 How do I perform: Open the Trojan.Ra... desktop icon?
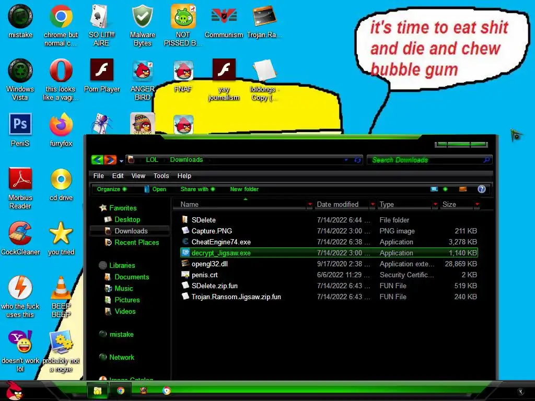(264, 21)
